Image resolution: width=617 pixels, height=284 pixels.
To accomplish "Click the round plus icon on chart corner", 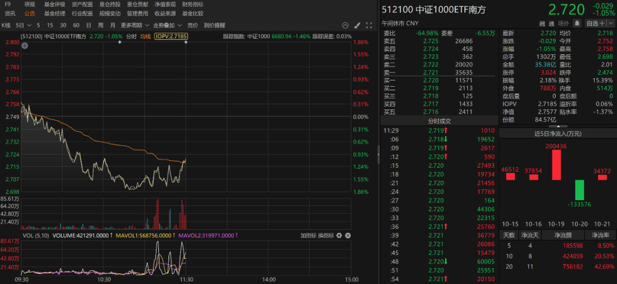I will pyautogui.click(x=25, y=46).
